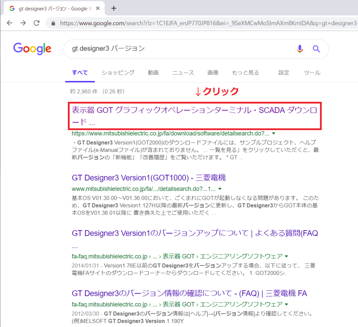
Task: Open the 設定 search settings menu
Action: click(x=284, y=73)
